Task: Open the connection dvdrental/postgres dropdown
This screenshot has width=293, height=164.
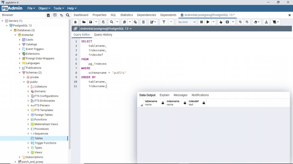Action: pos(106,29)
